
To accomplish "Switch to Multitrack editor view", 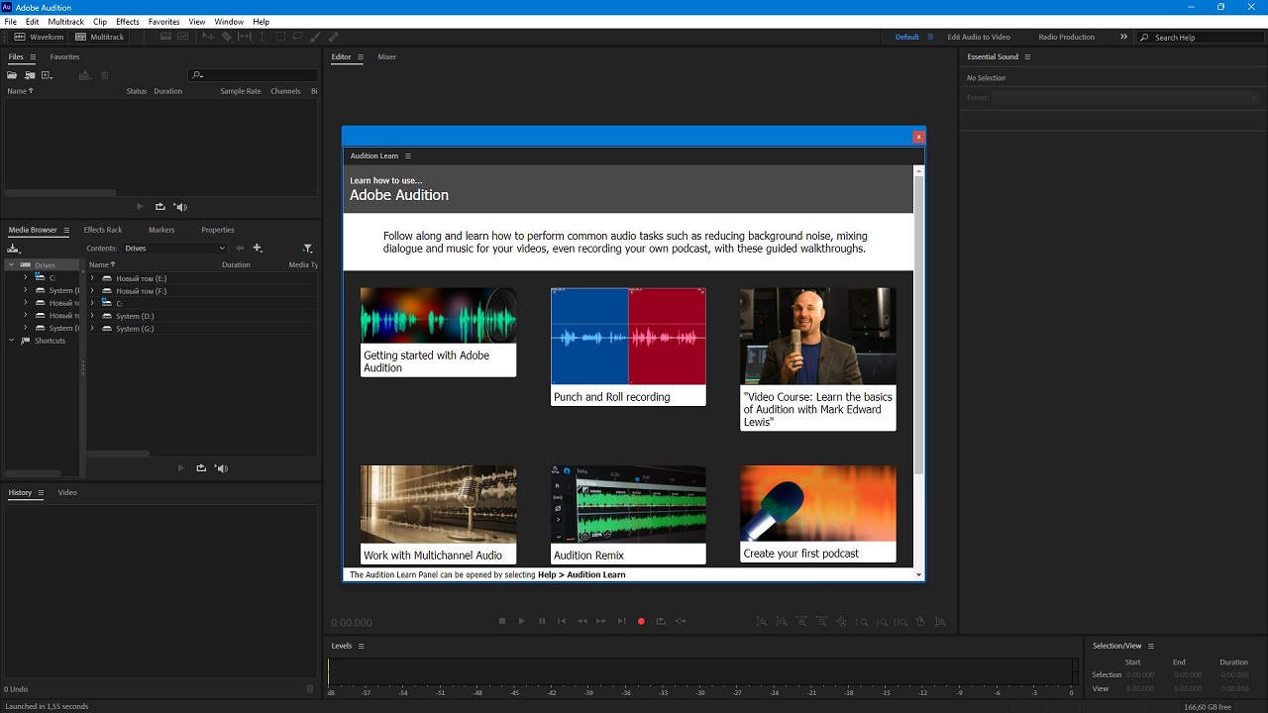I will 100,37.
